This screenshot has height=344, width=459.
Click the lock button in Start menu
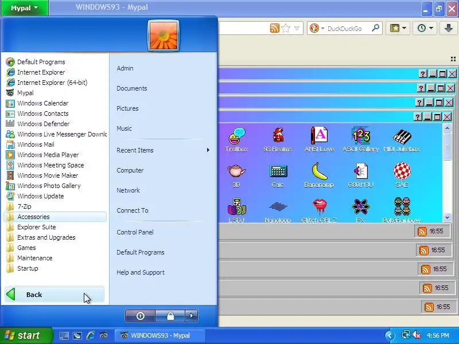(x=170, y=316)
